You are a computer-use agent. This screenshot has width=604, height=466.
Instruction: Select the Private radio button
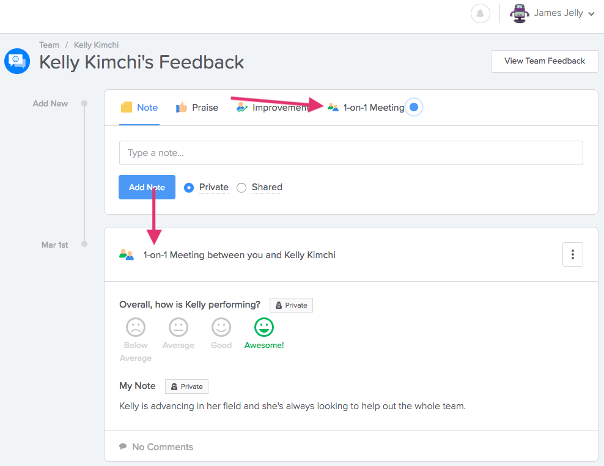(x=189, y=188)
